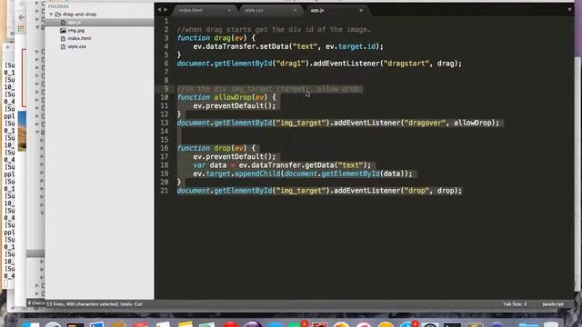Open the tab list dropdown arrow
582x327 pixels.
pyautogui.click(x=569, y=10)
